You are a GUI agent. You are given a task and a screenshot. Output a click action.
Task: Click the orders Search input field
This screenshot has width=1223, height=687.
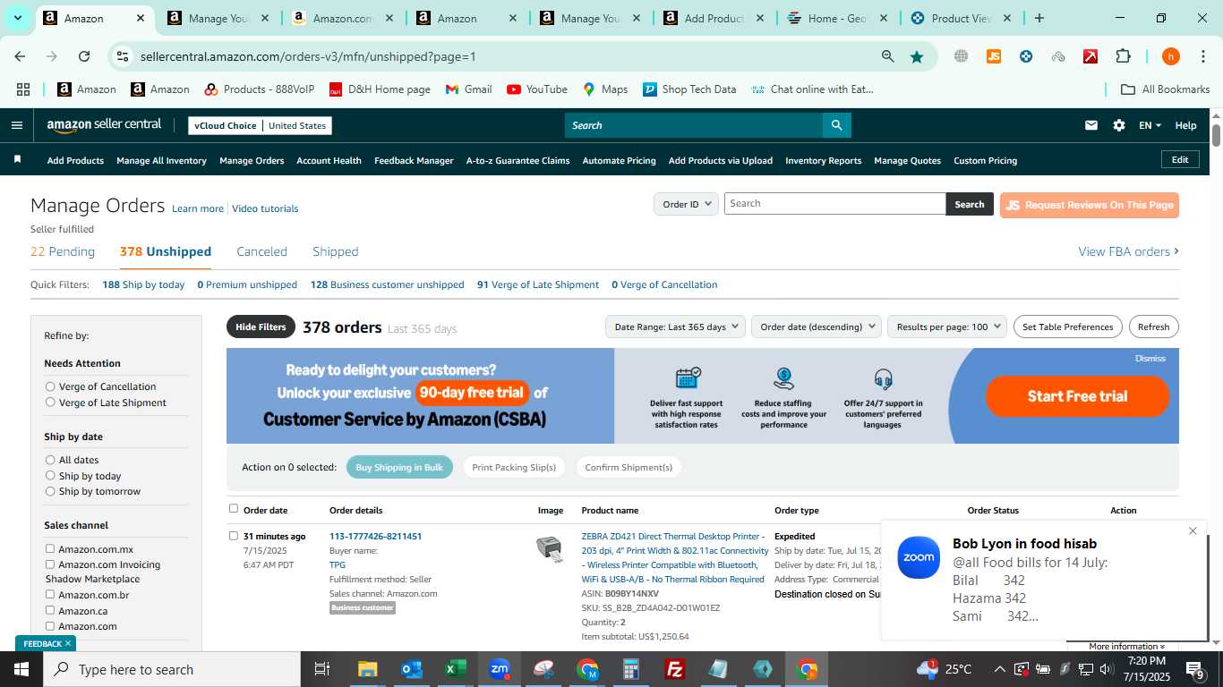coord(834,204)
